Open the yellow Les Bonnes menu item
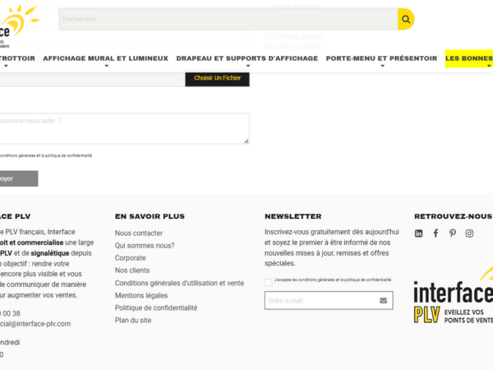The height and width of the screenshot is (370, 493). (x=469, y=58)
